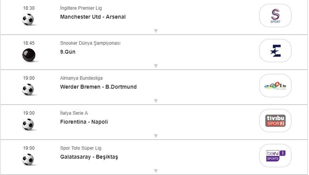This screenshot has width=309, height=175.
Task: Click the soccer ball beside Manchester Utd - Arsenal
Action: click(28, 19)
